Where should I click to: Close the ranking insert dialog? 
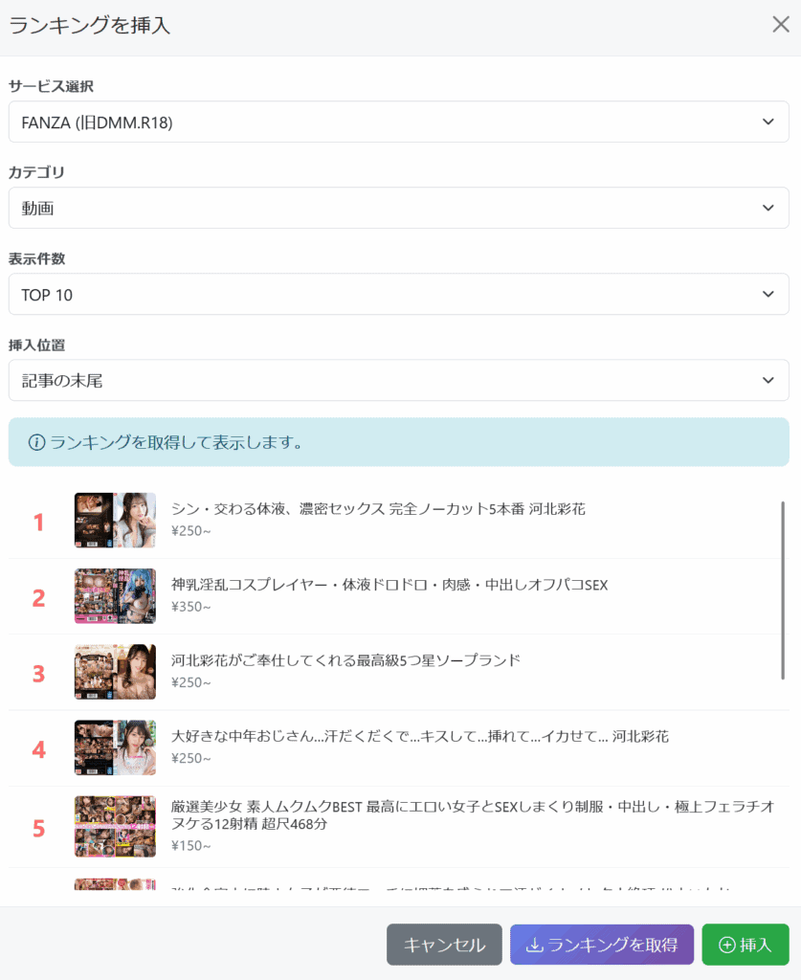[780, 24]
